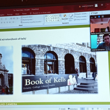Viewport: 110px width, 110px height.
Task: Open the Akapit dialog launcher
Action: point(43,24)
